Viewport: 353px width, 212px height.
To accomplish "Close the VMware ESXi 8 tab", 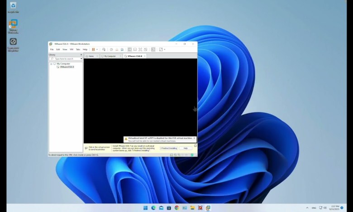I will click(144, 56).
